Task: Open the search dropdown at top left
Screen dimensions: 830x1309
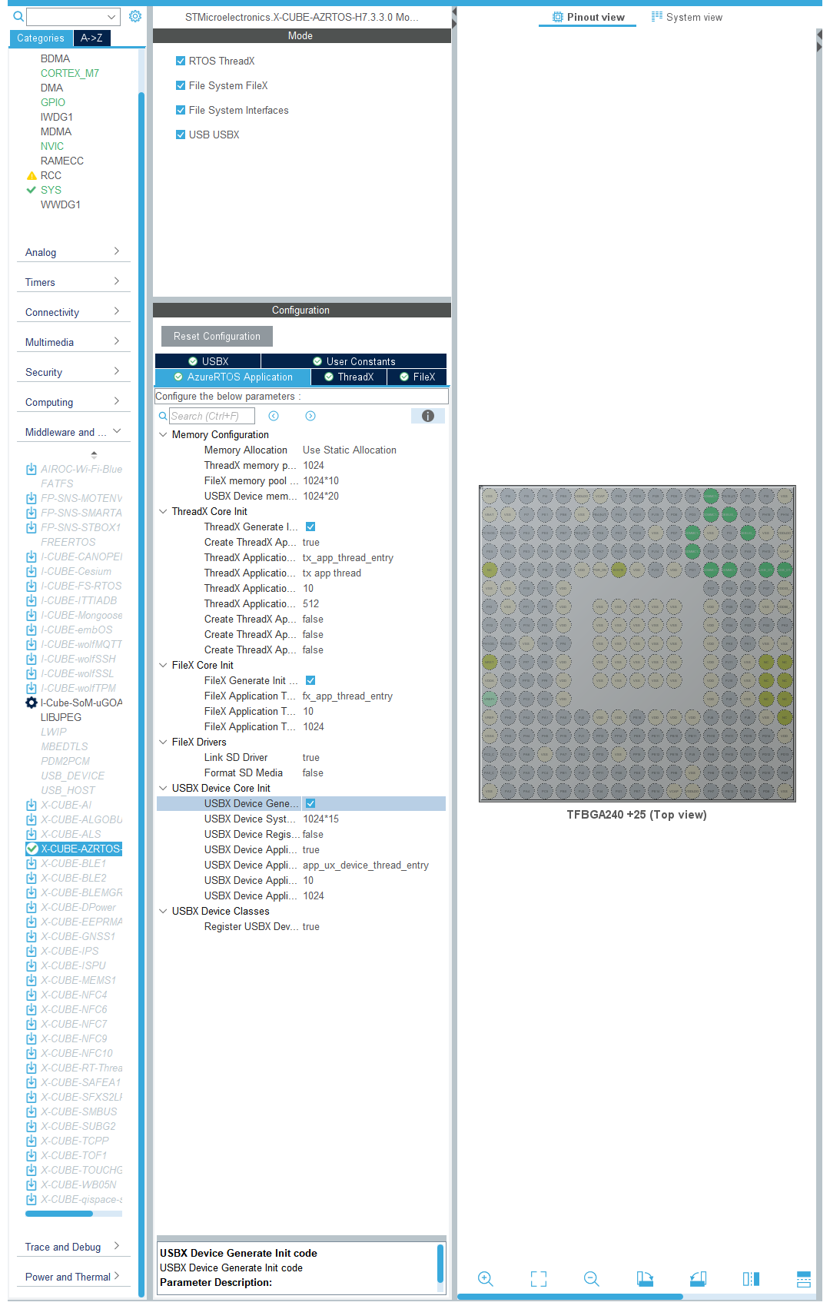Action: [112, 16]
